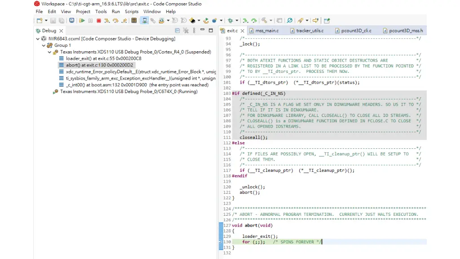Click the first of two greyed-out clock icons
Viewport: 460px width, 259px height.
[175, 21]
